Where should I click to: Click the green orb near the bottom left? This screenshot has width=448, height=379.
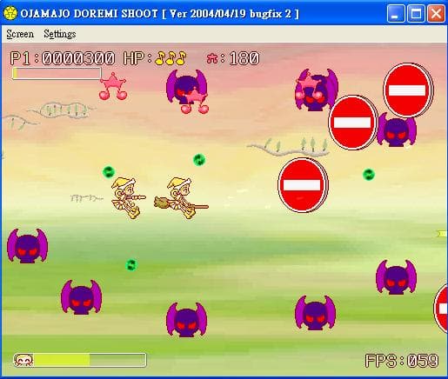tap(131, 265)
